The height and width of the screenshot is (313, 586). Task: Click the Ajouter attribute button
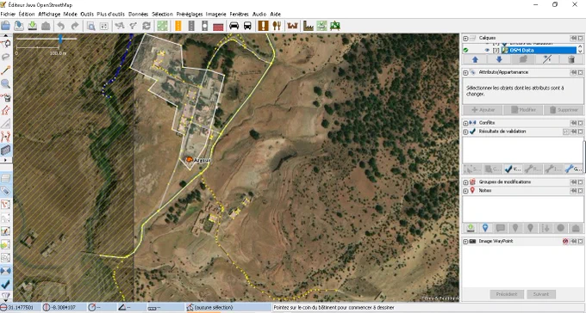coord(483,110)
